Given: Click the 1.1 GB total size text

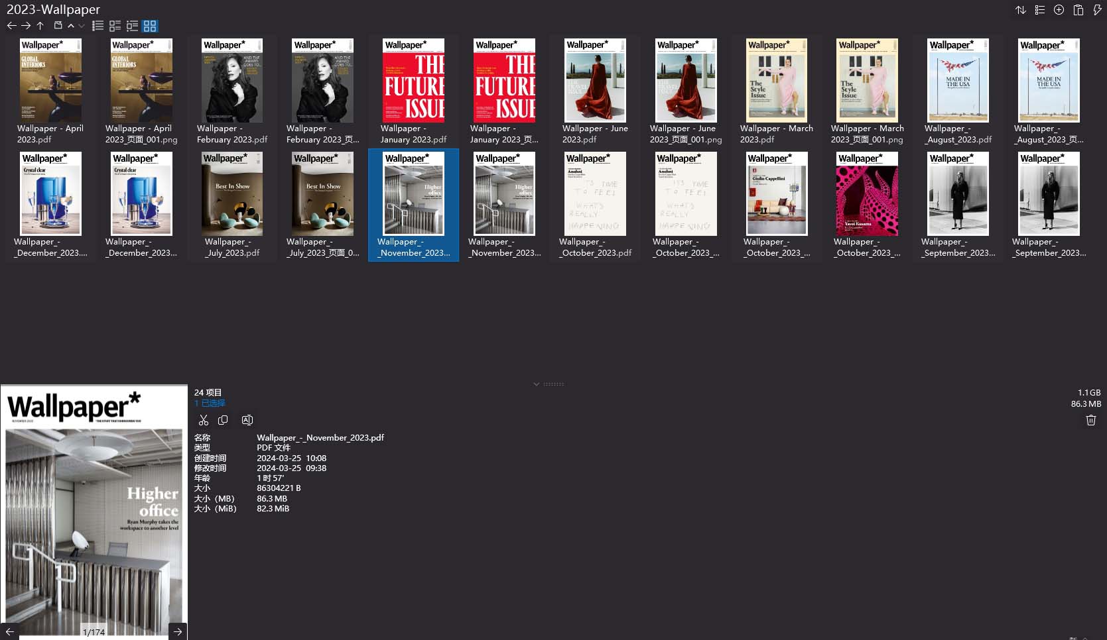Looking at the screenshot, I should click(x=1089, y=393).
